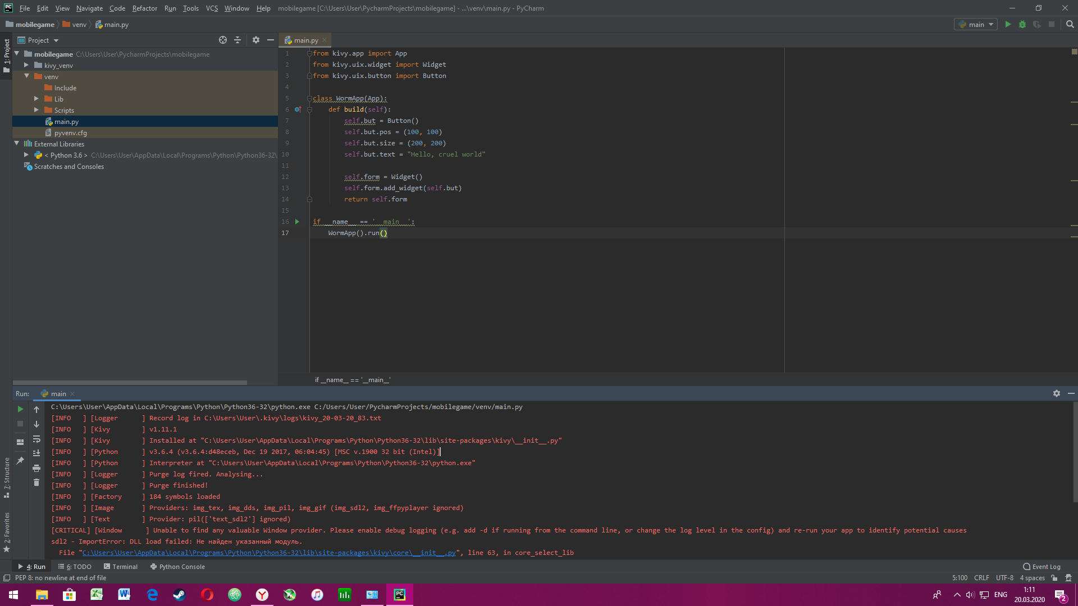Click the main.py breadcrumb in the navigation bar
The image size is (1078, 606).
pyautogui.click(x=112, y=25)
